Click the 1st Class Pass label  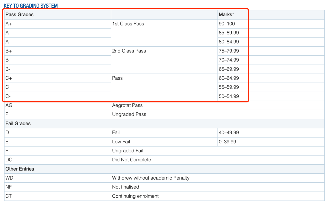pyautogui.click(x=128, y=24)
